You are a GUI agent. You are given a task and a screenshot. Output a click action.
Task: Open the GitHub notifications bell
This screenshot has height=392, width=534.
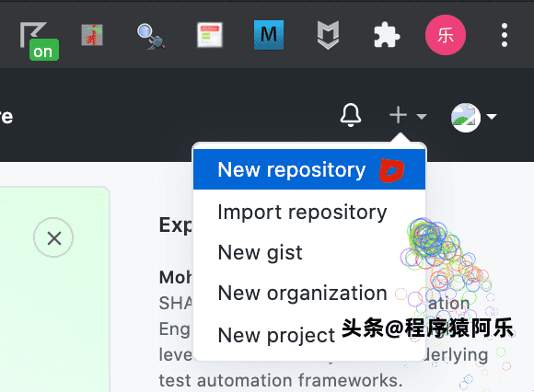point(351,116)
